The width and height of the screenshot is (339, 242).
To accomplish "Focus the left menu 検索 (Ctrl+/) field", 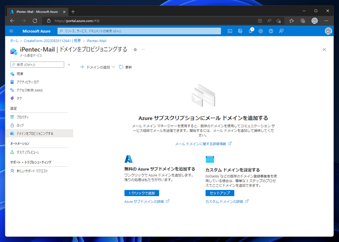I will (x=37, y=65).
